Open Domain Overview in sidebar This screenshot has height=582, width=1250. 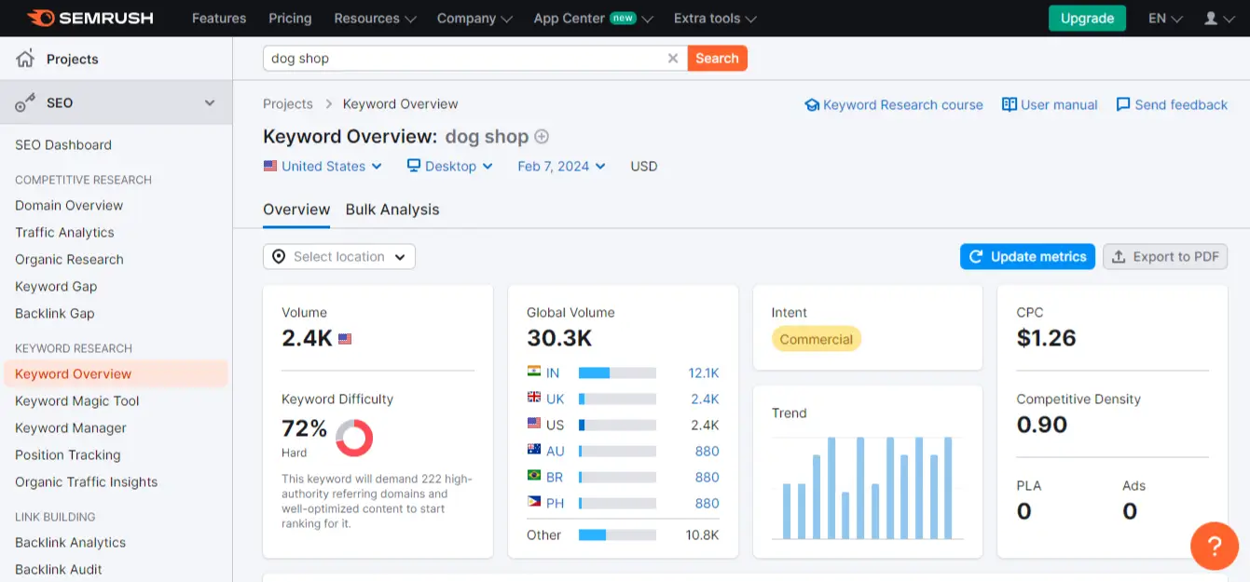69,205
